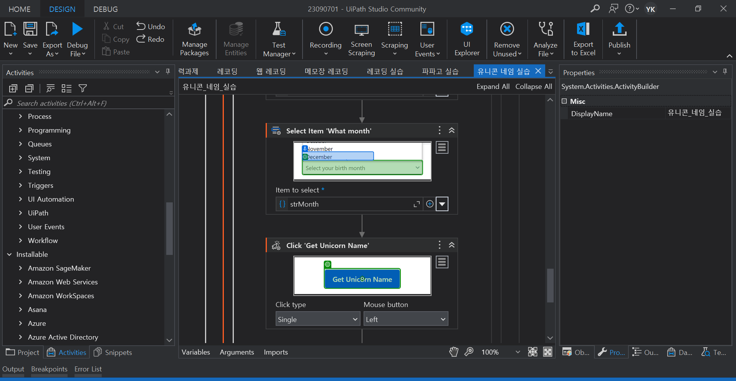This screenshot has height=381, width=736.
Task: Open Manage Packages
Action: coord(194,39)
